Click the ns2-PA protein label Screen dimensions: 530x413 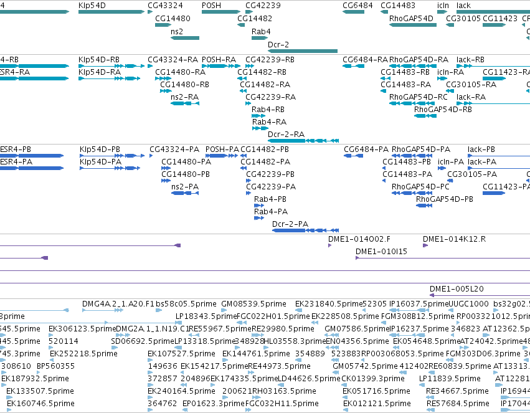click(185, 187)
